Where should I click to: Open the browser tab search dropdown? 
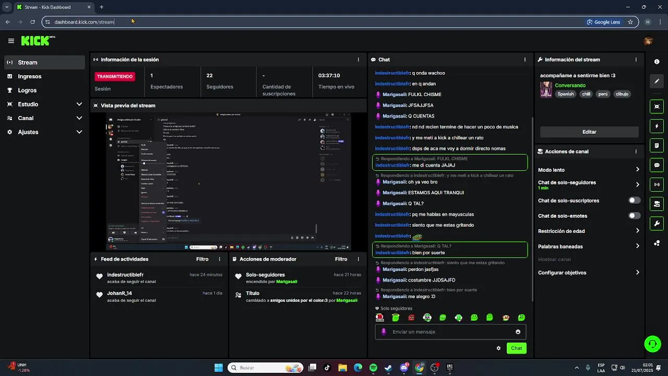[x=7, y=7]
